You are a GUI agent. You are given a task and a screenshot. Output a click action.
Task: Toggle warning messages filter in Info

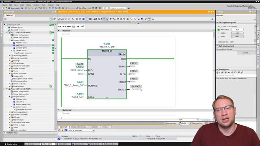[62, 131]
